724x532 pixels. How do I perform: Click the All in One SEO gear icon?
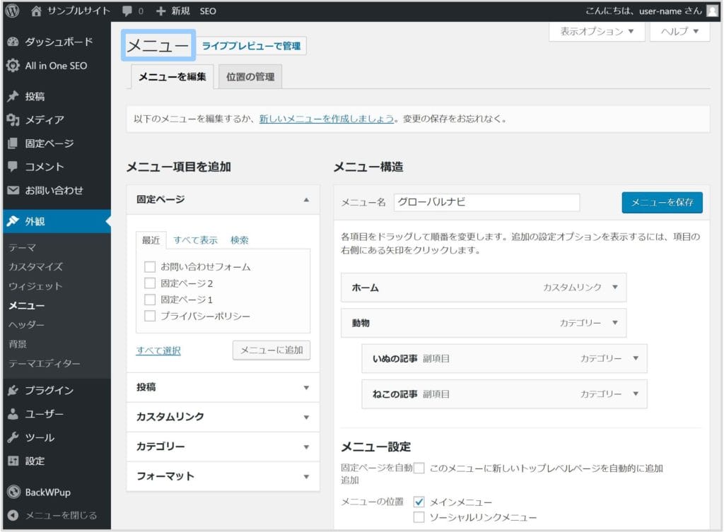coord(13,66)
